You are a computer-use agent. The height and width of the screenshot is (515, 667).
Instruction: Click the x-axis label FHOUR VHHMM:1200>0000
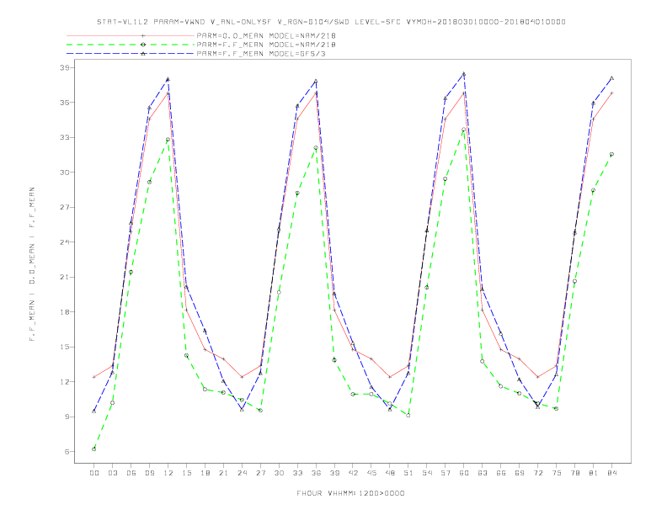350,493
